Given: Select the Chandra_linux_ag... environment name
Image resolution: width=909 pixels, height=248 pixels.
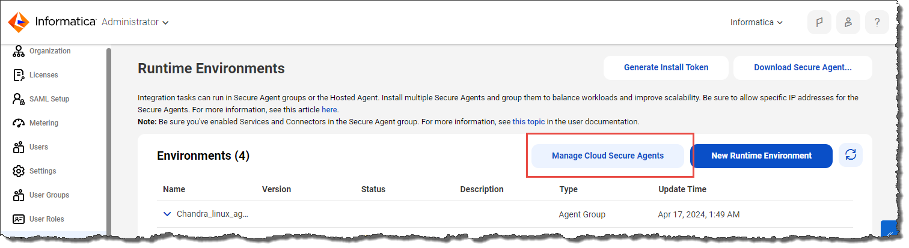Looking at the screenshot, I should coord(212,214).
